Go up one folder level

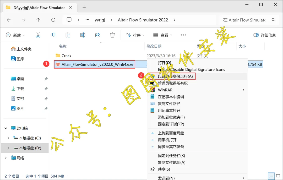[x=38, y=20]
